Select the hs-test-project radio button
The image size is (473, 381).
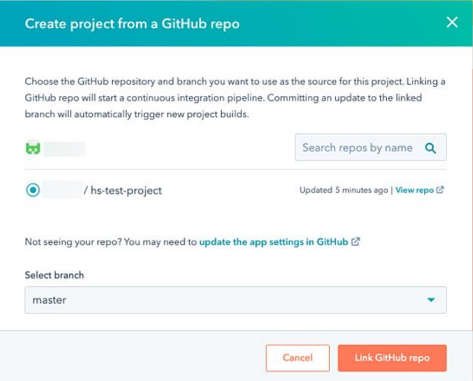point(33,190)
